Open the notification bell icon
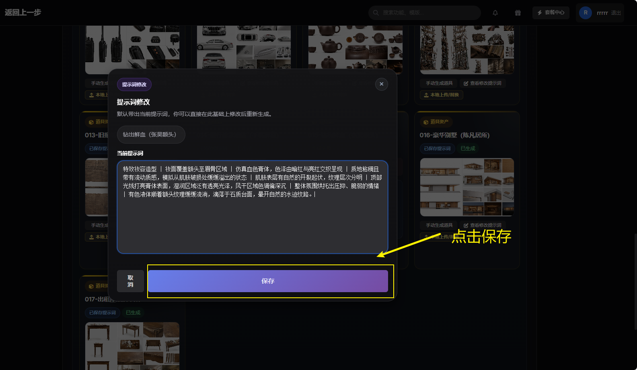 (495, 13)
